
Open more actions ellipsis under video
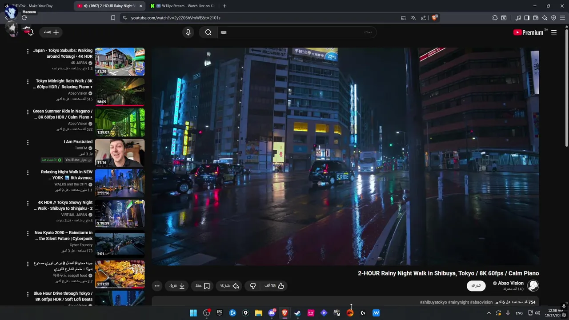(157, 286)
